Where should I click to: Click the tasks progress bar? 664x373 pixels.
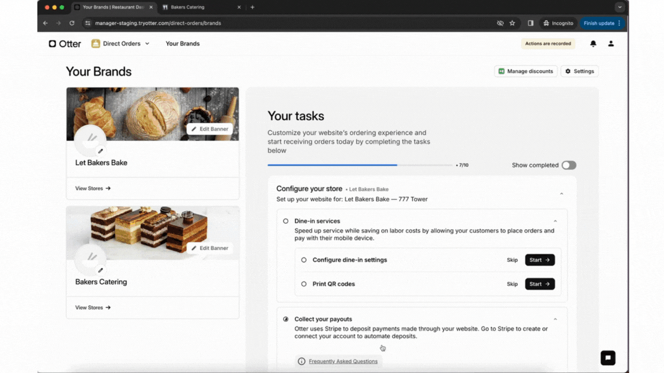coord(360,165)
